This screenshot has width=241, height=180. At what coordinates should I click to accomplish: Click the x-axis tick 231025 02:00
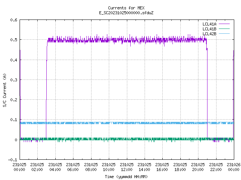pos(37,167)
